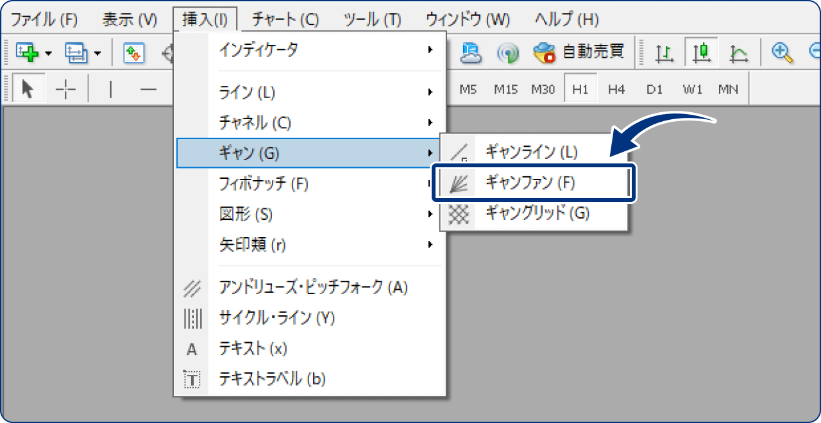821x423 pixels.
Task: Select the cursor arrow tool
Action: tap(28, 88)
